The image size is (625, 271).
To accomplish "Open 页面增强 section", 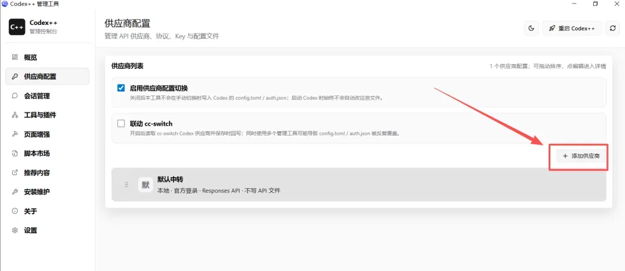I will pos(47,134).
